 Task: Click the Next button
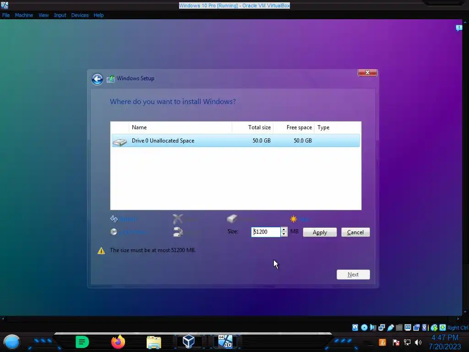point(353,275)
